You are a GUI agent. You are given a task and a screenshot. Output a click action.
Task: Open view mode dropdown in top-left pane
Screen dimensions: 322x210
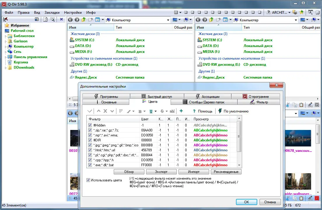point(103,20)
